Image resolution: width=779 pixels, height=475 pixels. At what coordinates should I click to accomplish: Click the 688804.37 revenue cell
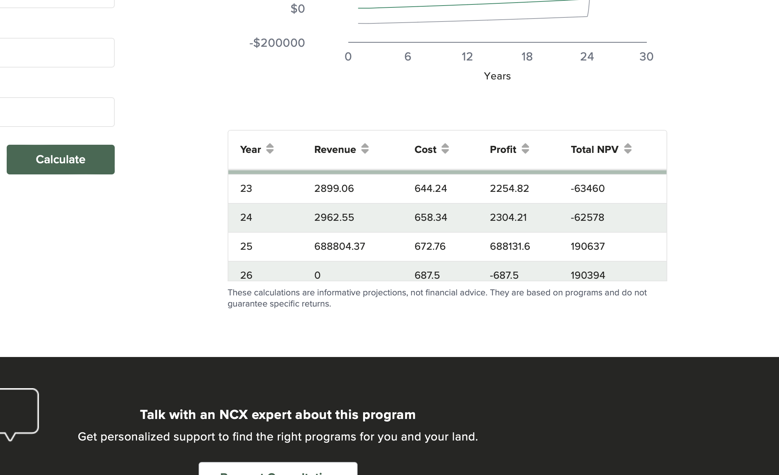pos(339,246)
